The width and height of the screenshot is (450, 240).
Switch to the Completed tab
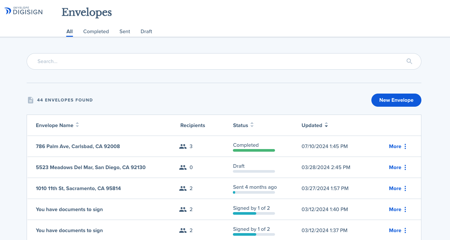click(x=96, y=32)
